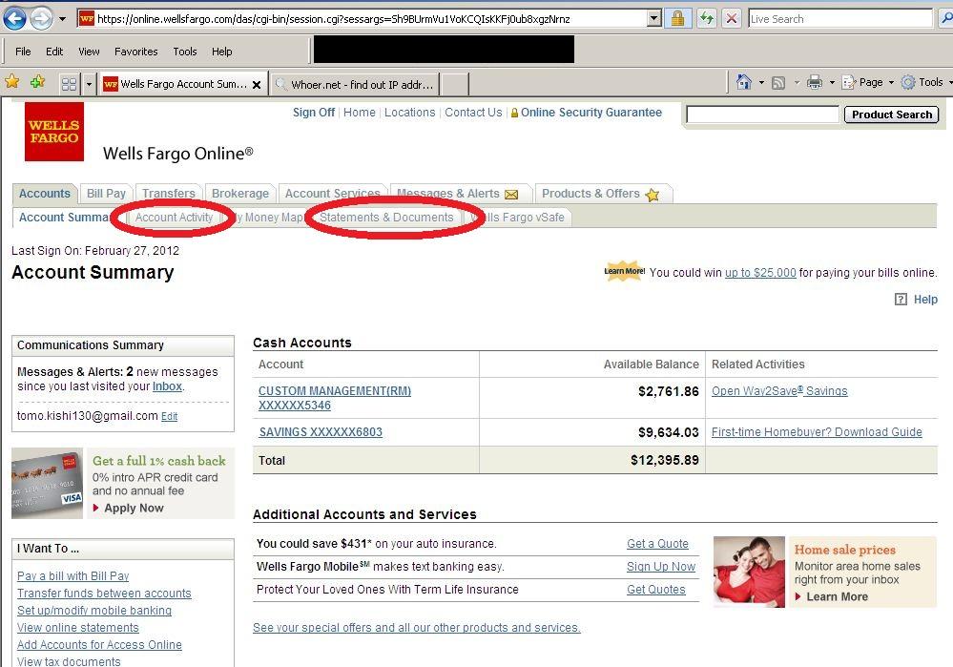Click the product search text field
Viewport: 953px width, 667px height.
pos(762,115)
